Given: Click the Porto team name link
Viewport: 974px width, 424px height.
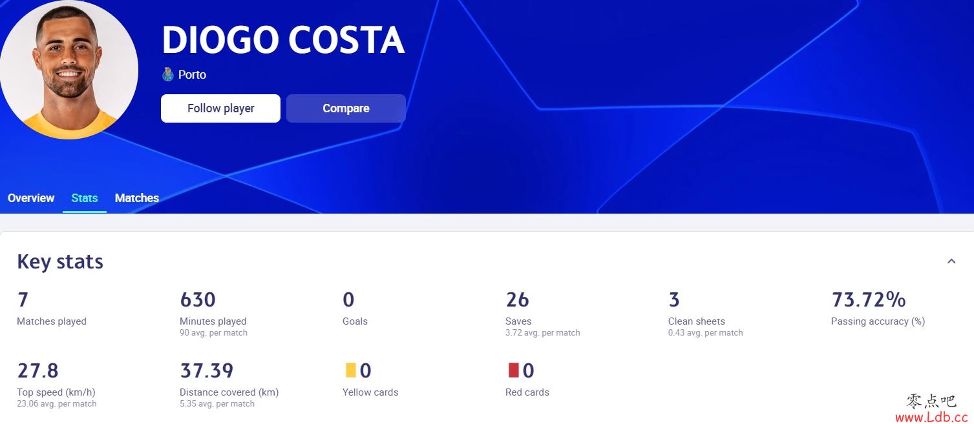Looking at the screenshot, I should click(x=192, y=75).
